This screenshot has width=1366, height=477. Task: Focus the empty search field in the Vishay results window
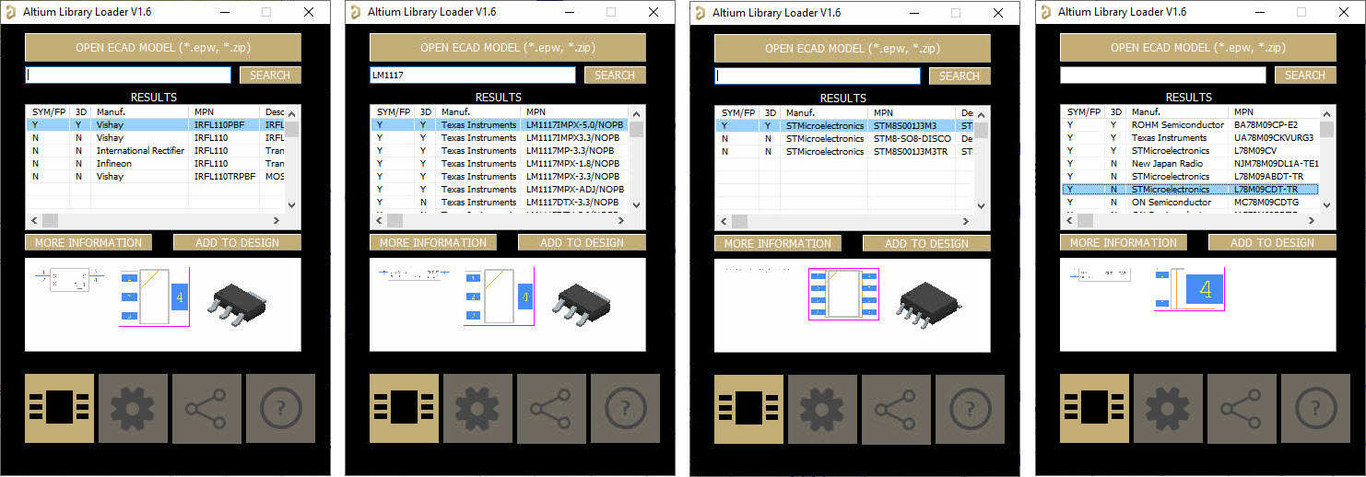pos(128,76)
